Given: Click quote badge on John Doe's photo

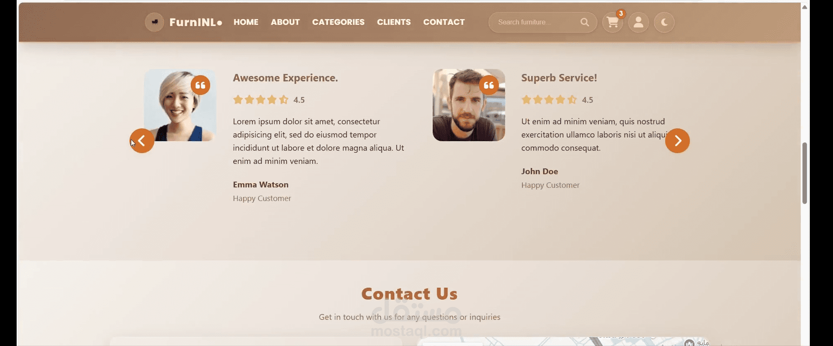Looking at the screenshot, I should [489, 85].
